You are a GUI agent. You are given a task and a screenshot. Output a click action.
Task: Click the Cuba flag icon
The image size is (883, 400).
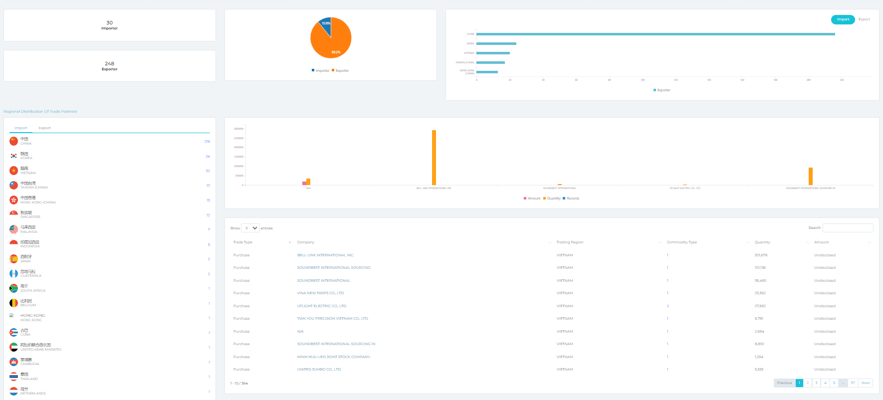[x=13, y=332]
